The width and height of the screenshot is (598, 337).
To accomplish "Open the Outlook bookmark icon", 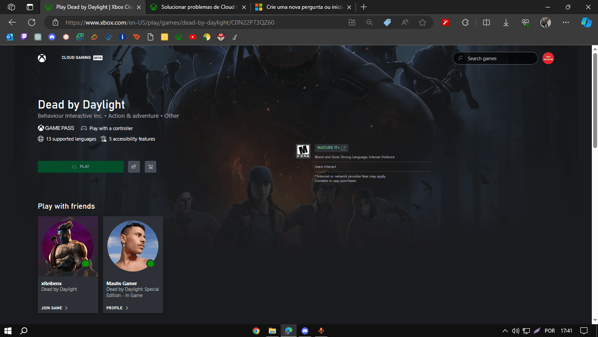I will (x=10, y=37).
